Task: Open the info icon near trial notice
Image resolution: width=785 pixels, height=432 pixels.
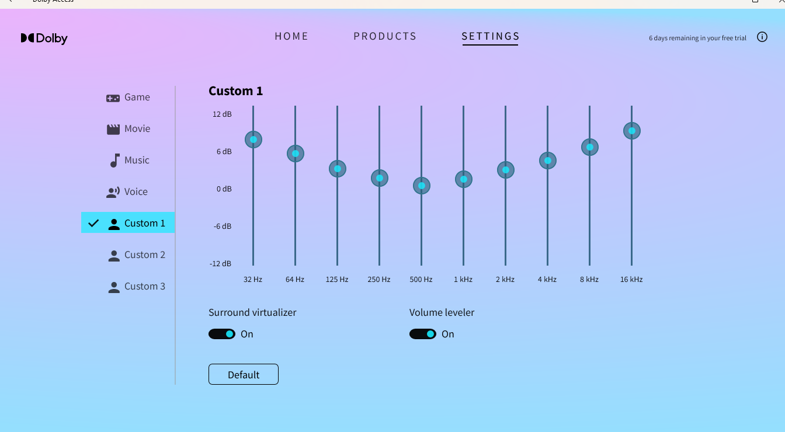Action: point(762,37)
